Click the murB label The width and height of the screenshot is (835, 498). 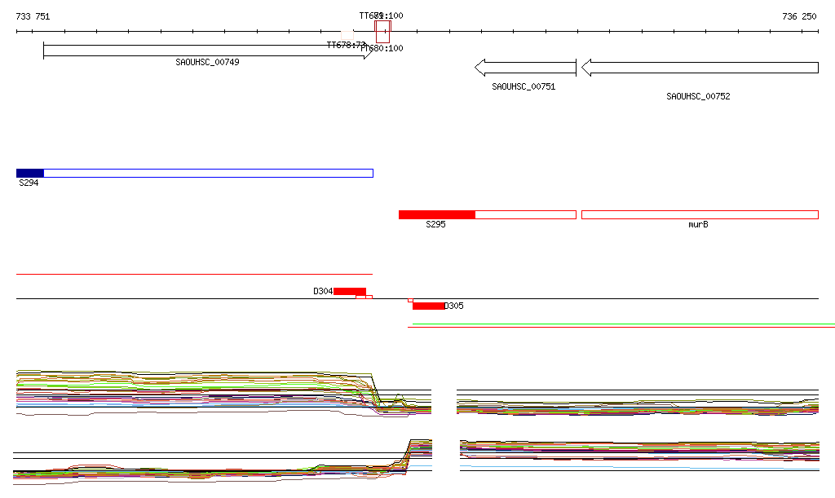[698, 224]
